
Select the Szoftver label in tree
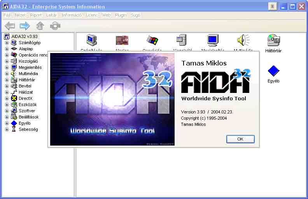point(27,111)
